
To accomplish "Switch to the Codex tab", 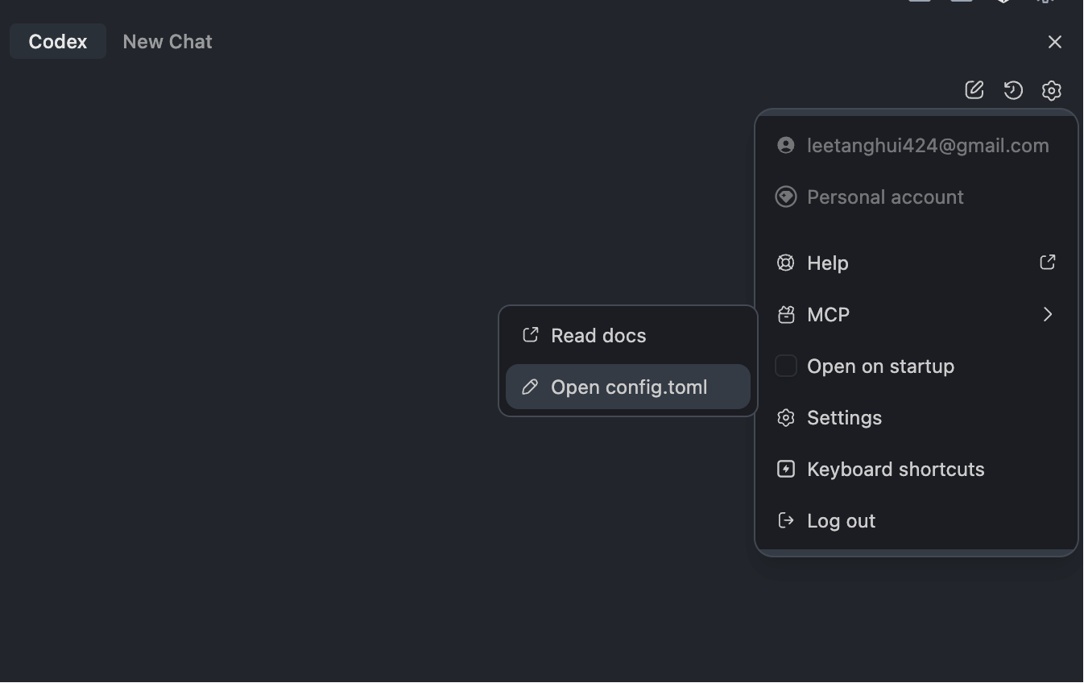I will [58, 42].
